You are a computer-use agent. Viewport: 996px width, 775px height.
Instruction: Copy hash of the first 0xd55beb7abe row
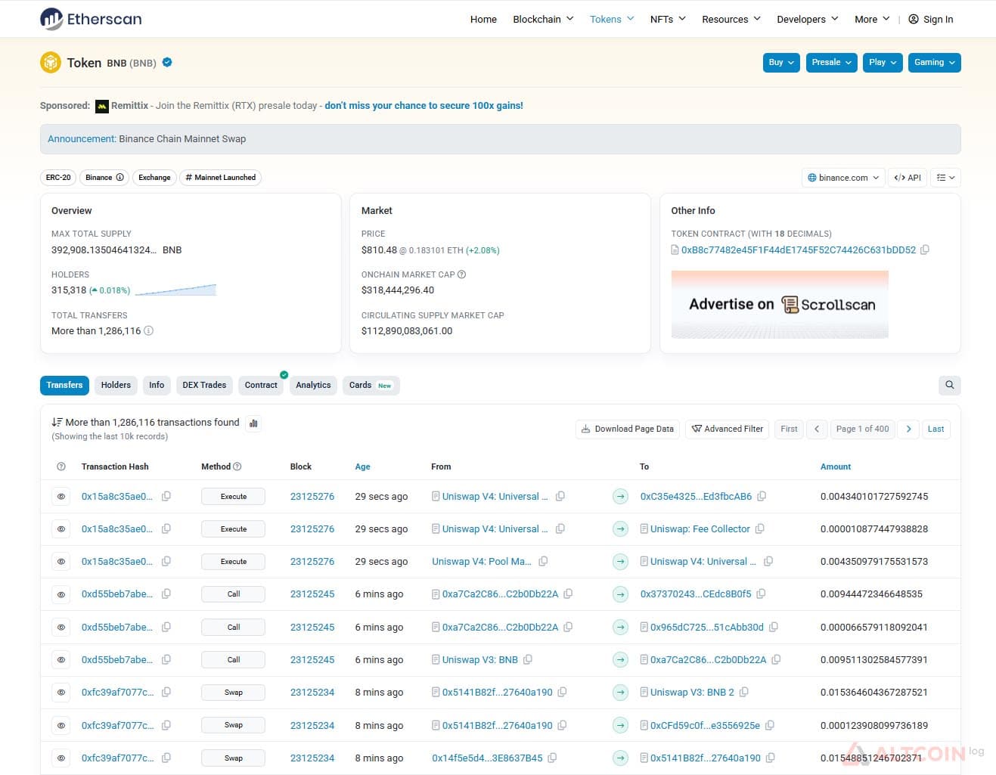tap(166, 594)
